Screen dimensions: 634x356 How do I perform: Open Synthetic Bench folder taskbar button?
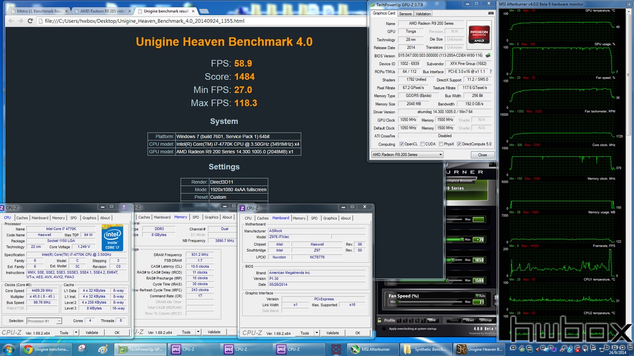click(x=425, y=350)
